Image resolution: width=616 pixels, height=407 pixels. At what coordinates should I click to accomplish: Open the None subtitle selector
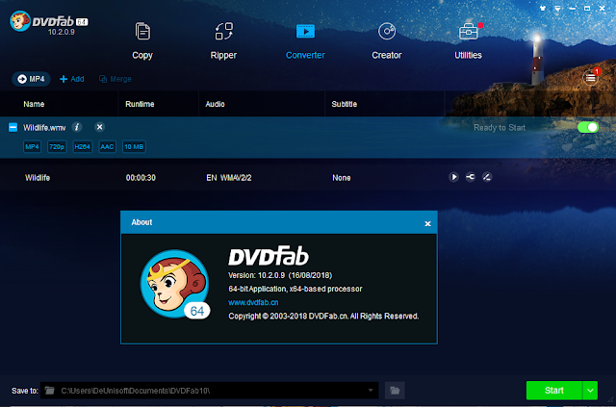pos(342,178)
